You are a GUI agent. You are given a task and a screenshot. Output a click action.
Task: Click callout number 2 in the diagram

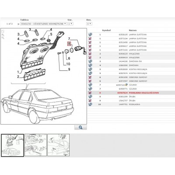click(18, 77)
